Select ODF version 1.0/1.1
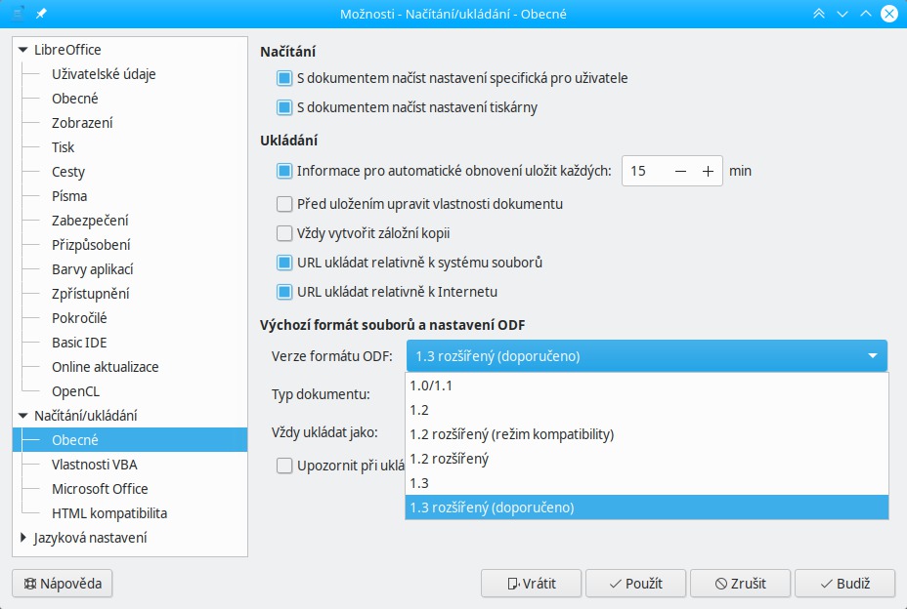The image size is (907, 609). point(647,386)
